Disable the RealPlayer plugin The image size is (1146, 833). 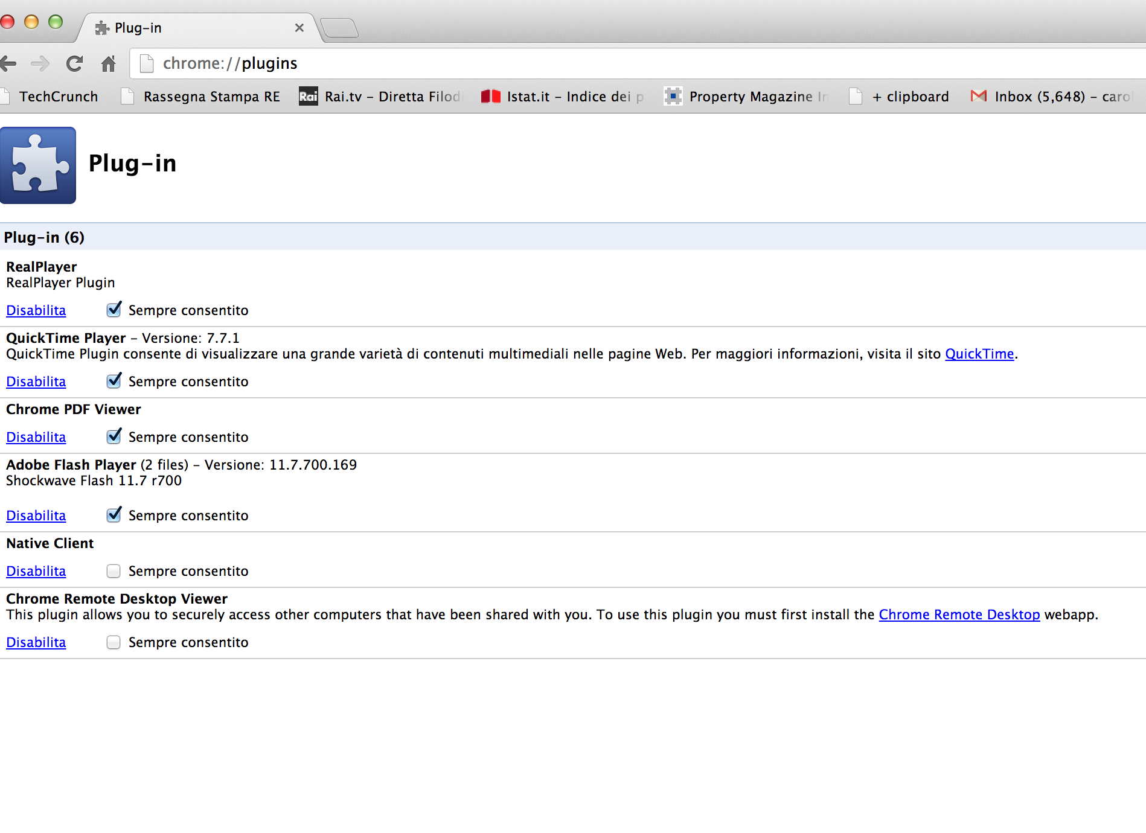[36, 310]
